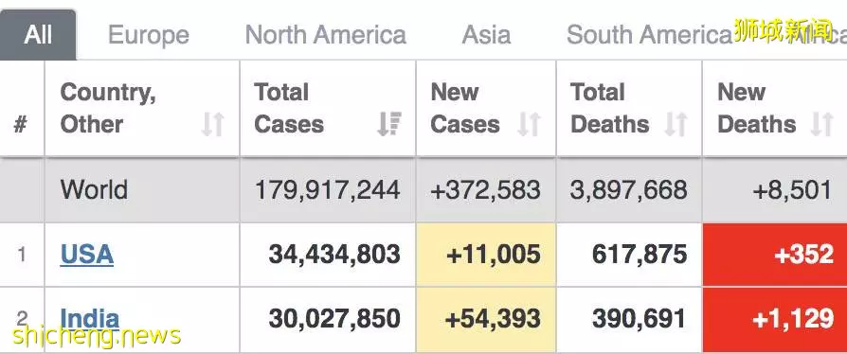Sort by Country, Other arrows icon
The width and height of the screenshot is (847, 354).
[x=213, y=125]
